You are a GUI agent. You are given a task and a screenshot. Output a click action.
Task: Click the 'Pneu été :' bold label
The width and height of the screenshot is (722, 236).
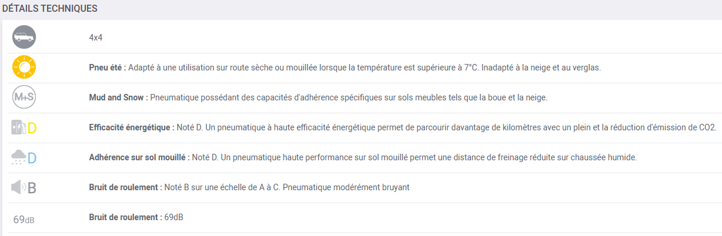coord(107,68)
